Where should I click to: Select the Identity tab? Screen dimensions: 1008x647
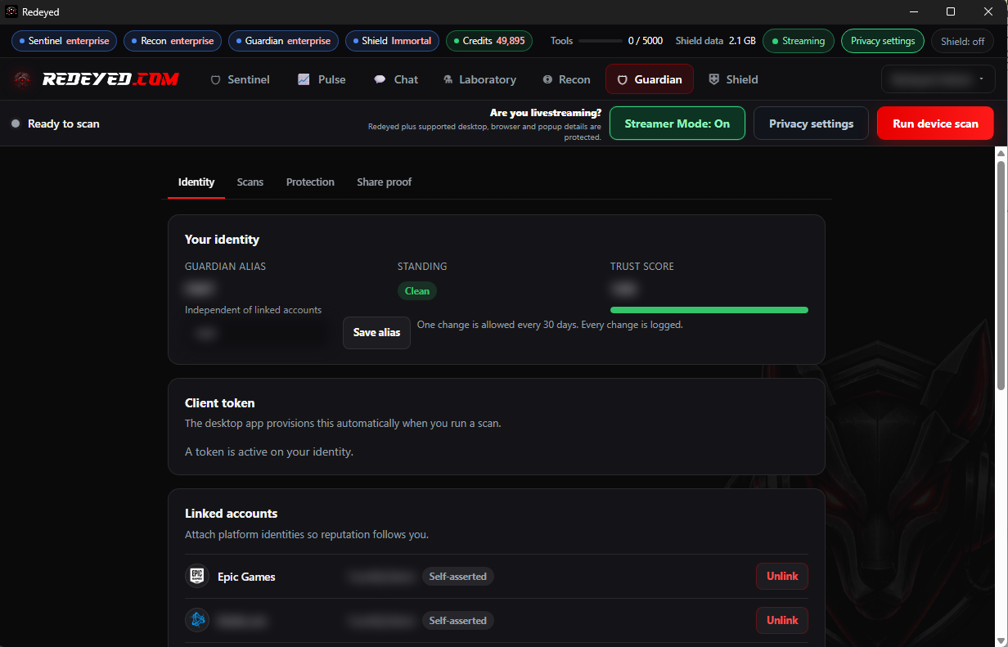tap(196, 182)
